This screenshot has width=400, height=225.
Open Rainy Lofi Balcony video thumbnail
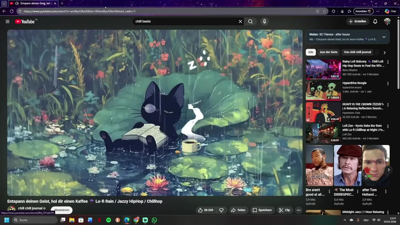tap(323, 69)
